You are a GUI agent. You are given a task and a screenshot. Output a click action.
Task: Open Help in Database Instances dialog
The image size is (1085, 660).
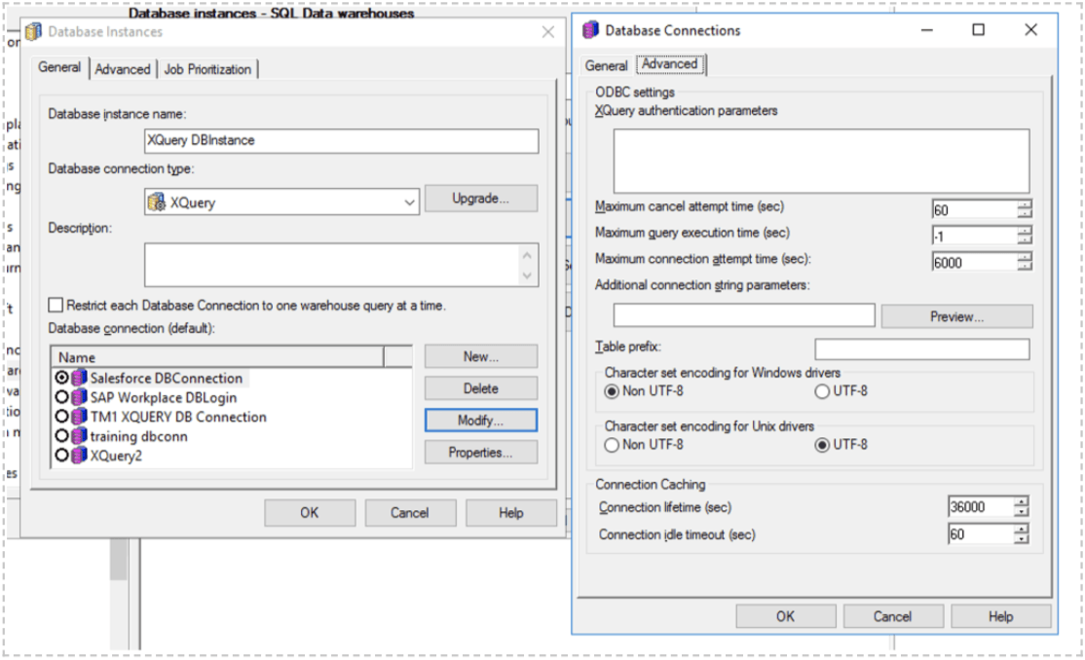[x=510, y=513]
